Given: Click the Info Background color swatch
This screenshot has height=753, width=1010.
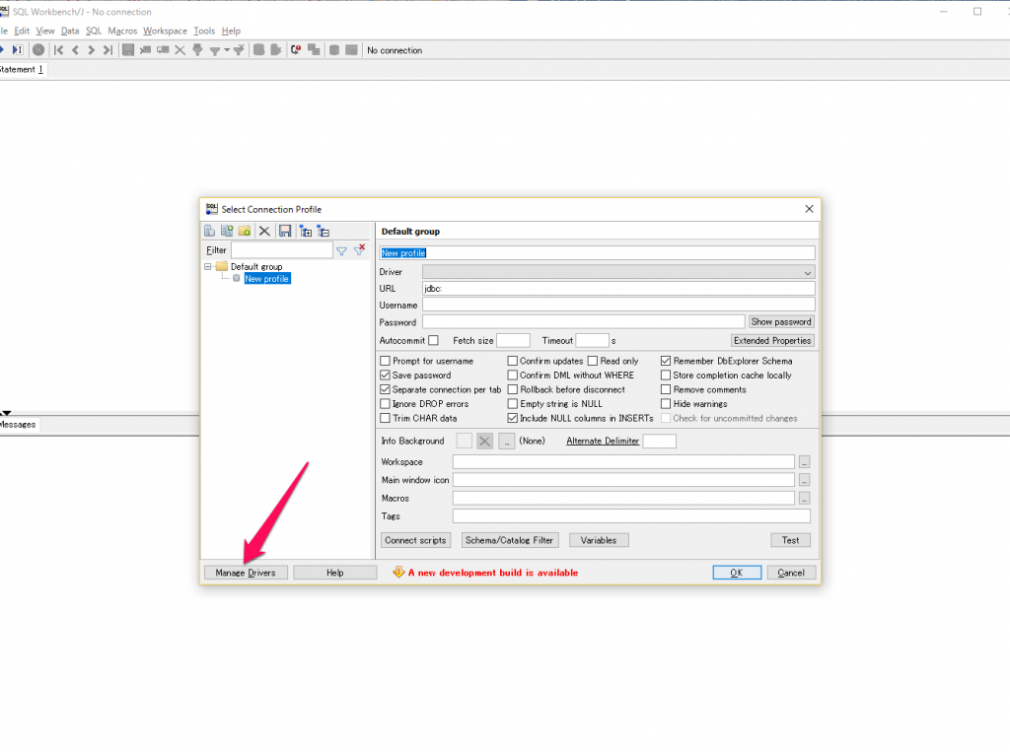Looking at the screenshot, I should point(464,441).
